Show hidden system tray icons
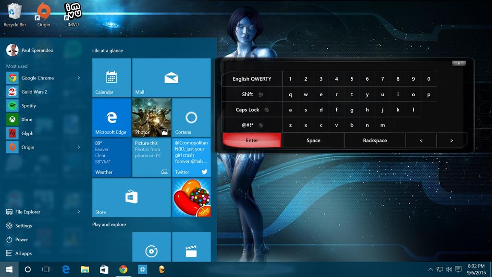This screenshot has width=492, height=277. pos(430,269)
